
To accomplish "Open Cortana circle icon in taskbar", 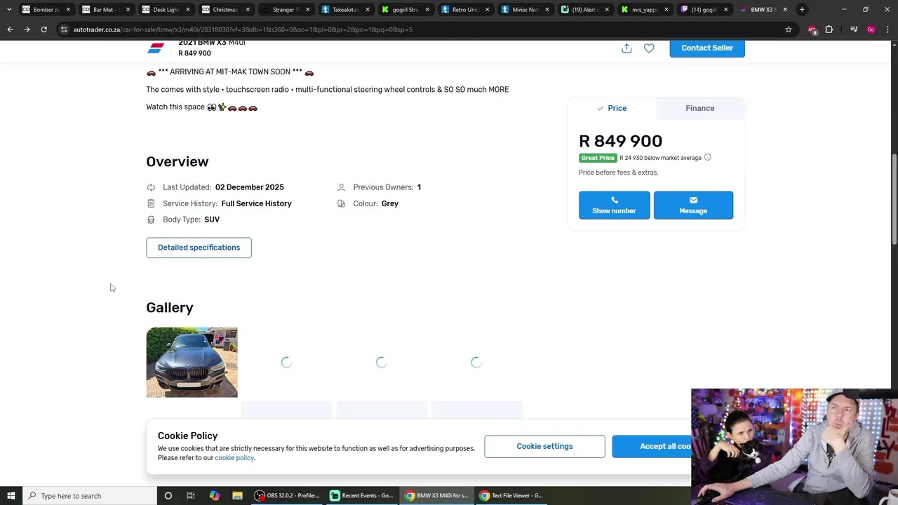I will pyautogui.click(x=168, y=495).
